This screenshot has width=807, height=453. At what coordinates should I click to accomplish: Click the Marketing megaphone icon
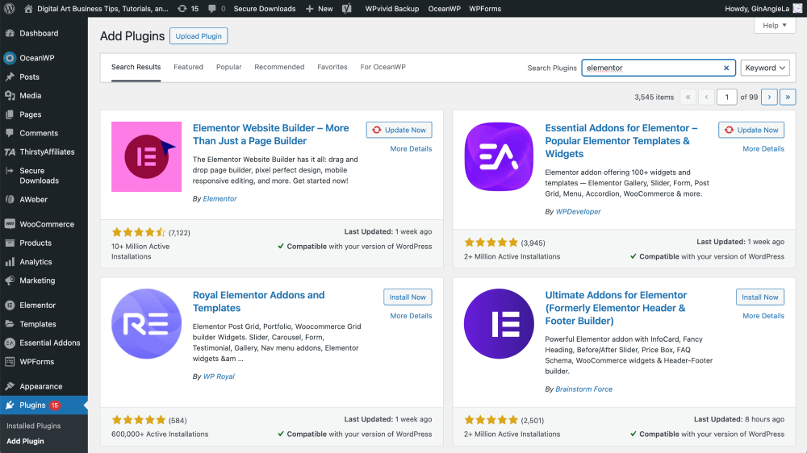(10, 281)
